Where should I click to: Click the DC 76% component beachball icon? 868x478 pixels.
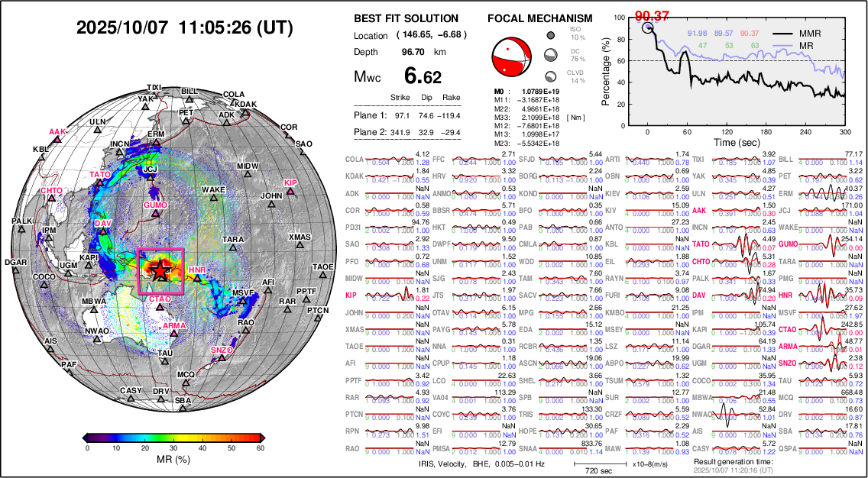click(x=550, y=55)
